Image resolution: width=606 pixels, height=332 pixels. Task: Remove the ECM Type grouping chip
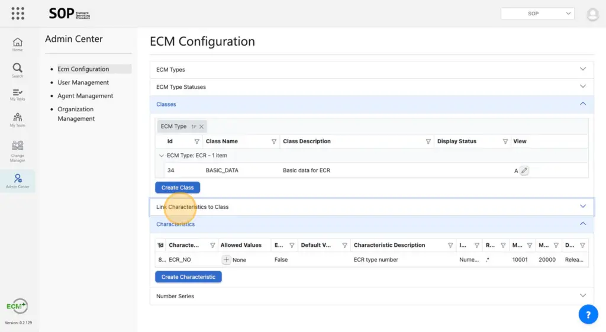201,127
